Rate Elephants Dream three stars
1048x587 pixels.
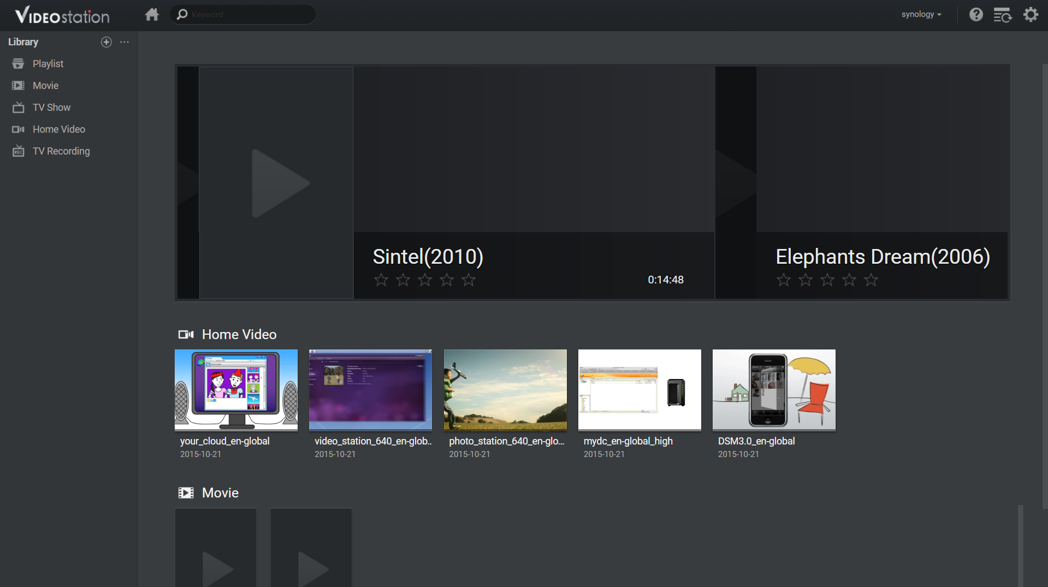827,280
